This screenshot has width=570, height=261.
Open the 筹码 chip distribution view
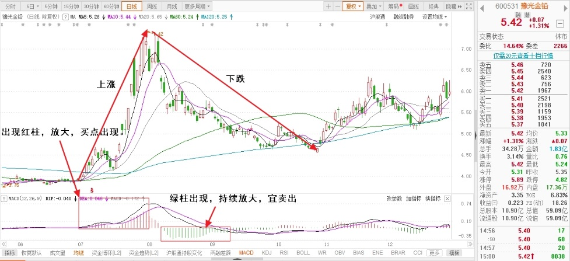[394, 6]
